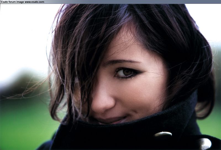The image size is (221, 150).
Task: Click the portrait photo of the woman
Action: click(x=110, y=77)
